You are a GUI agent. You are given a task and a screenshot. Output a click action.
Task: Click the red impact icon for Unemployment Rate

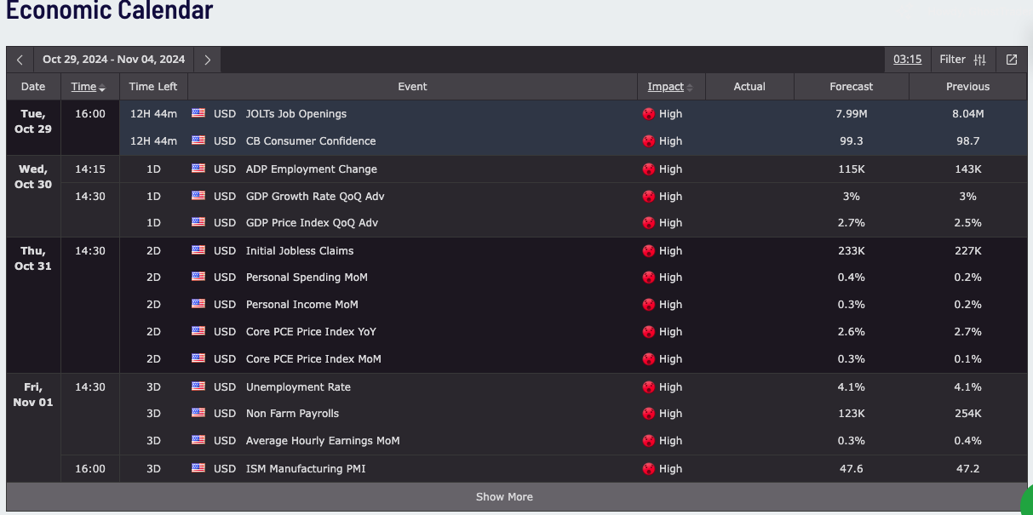coord(649,387)
